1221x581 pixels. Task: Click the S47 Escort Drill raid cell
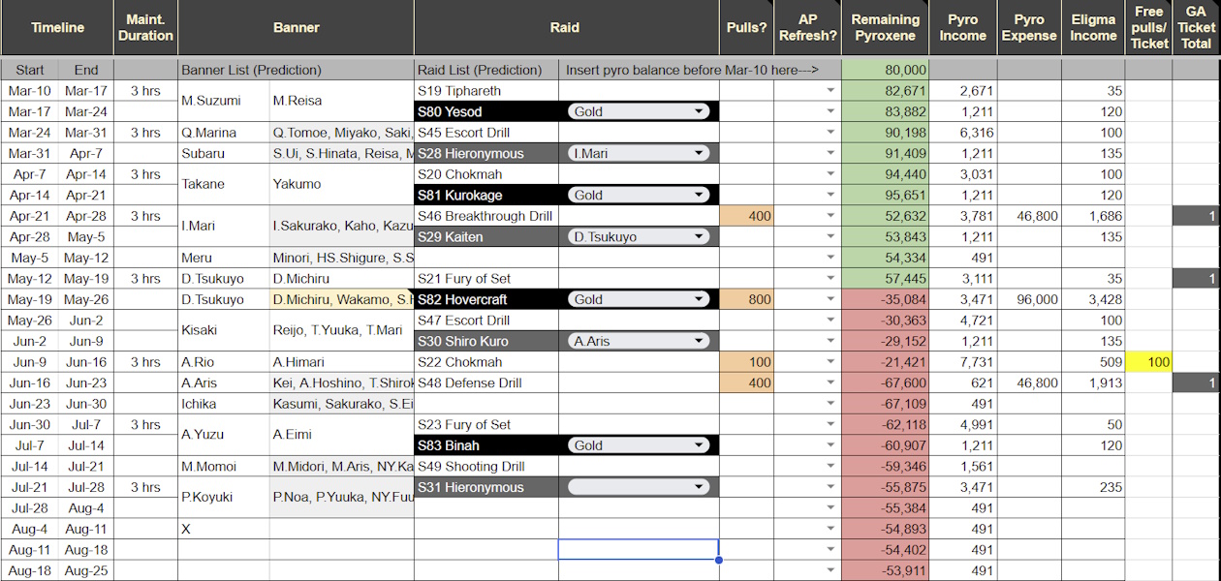pyautogui.click(x=486, y=321)
